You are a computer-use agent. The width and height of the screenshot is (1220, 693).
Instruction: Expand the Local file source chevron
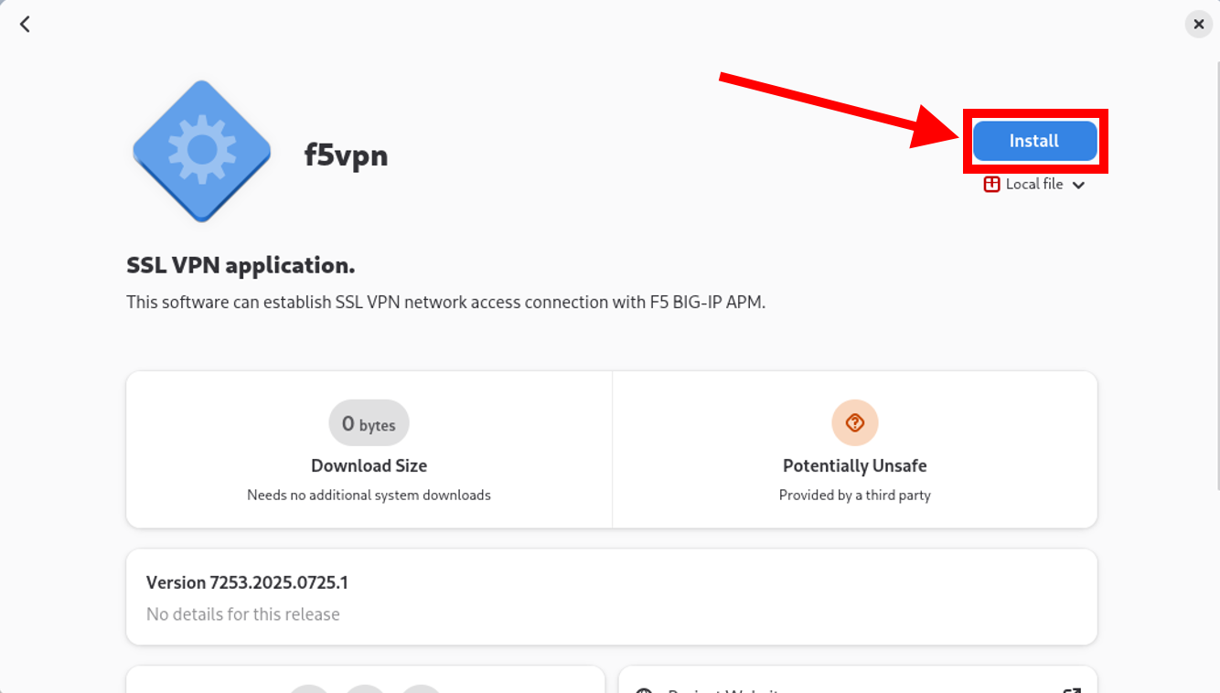click(x=1078, y=186)
